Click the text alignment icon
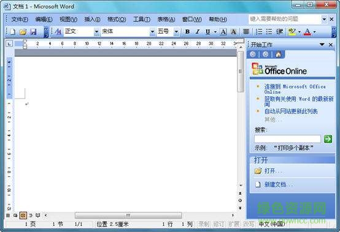340x232 pixels. (x=246, y=32)
